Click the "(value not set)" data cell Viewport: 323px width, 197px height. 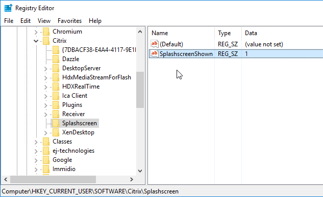264,44
